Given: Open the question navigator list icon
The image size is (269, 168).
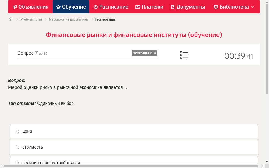Looking at the screenshot, I should [x=184, y=55].
